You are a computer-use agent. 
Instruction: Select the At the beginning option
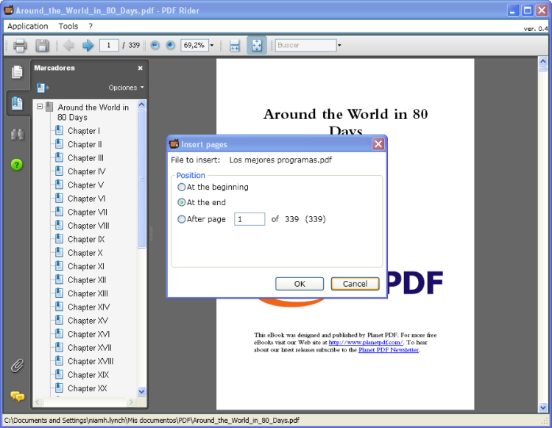(x=181, y=187)
